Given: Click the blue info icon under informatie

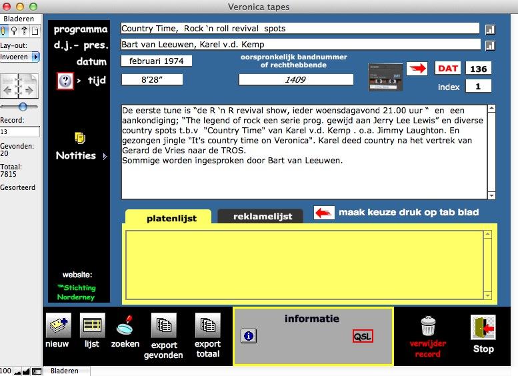Looking at the screenshot, I should [249, 336].
